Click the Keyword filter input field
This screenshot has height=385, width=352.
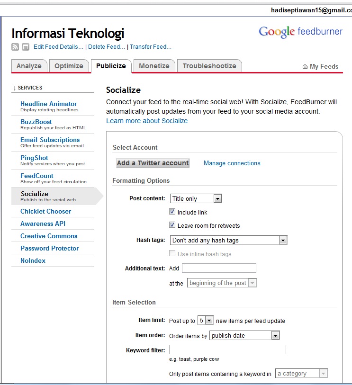tap(227, 349)
